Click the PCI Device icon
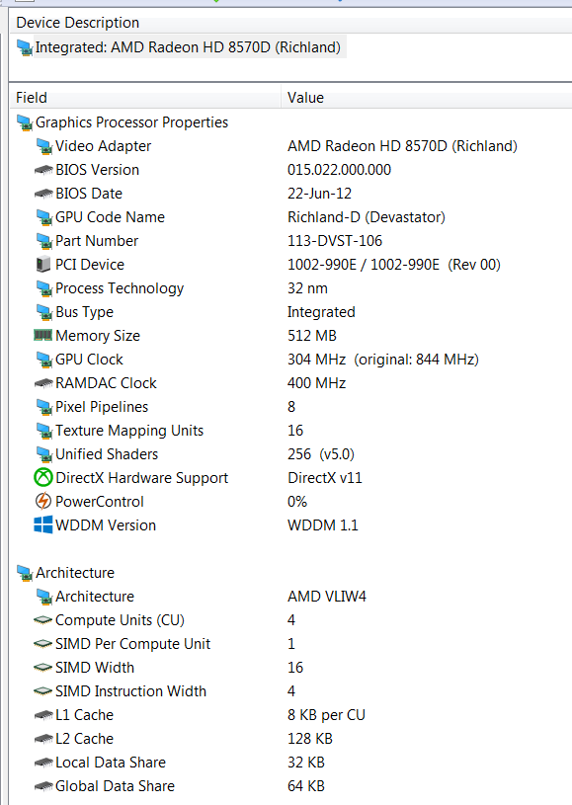 43,265
